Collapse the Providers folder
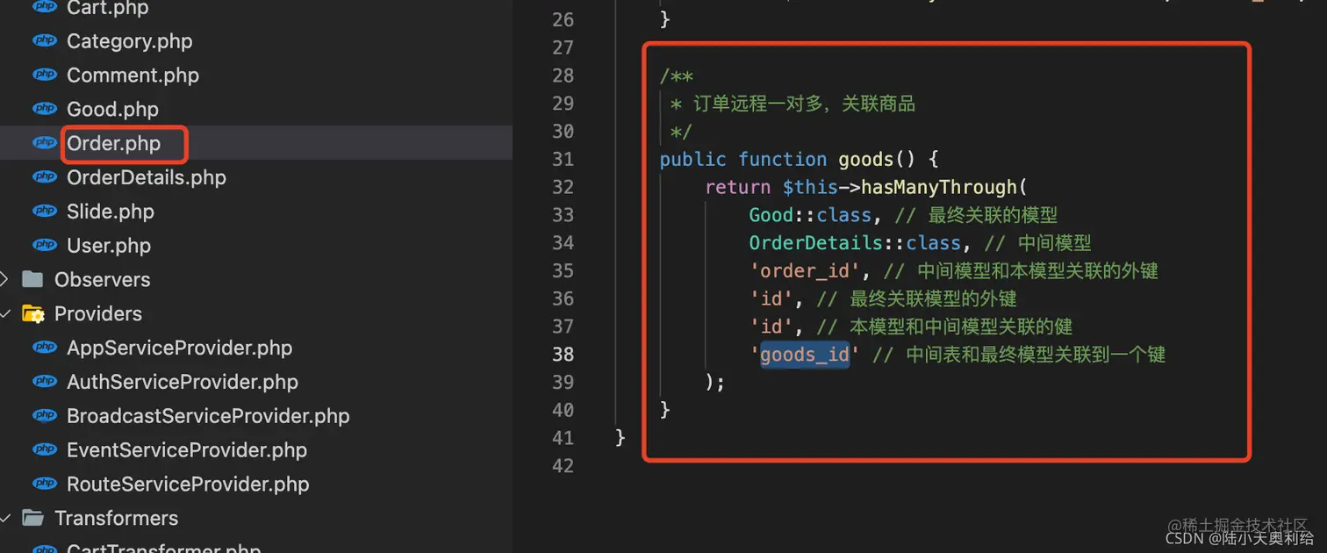The image size is (1327, 553). (x=4, y=313)
